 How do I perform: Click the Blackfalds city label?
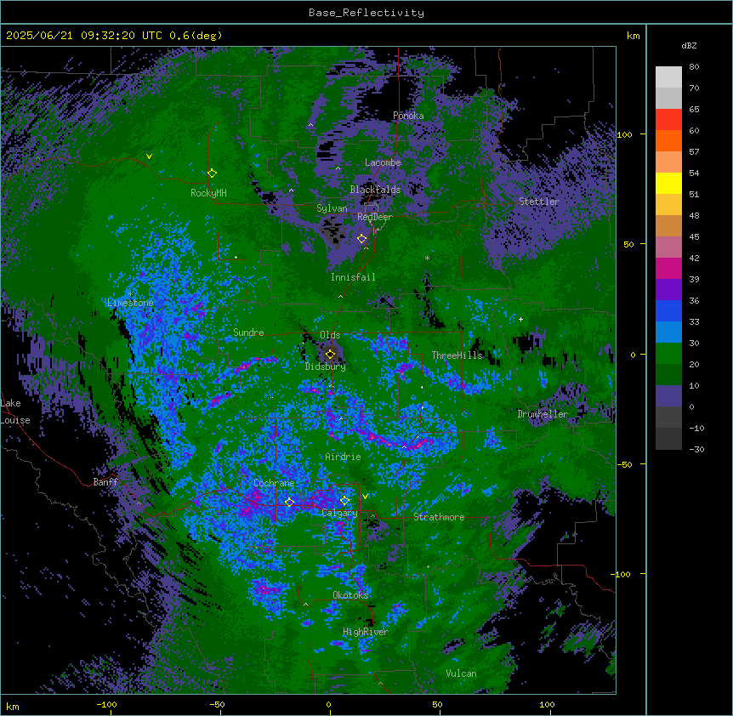click(375, 190)
